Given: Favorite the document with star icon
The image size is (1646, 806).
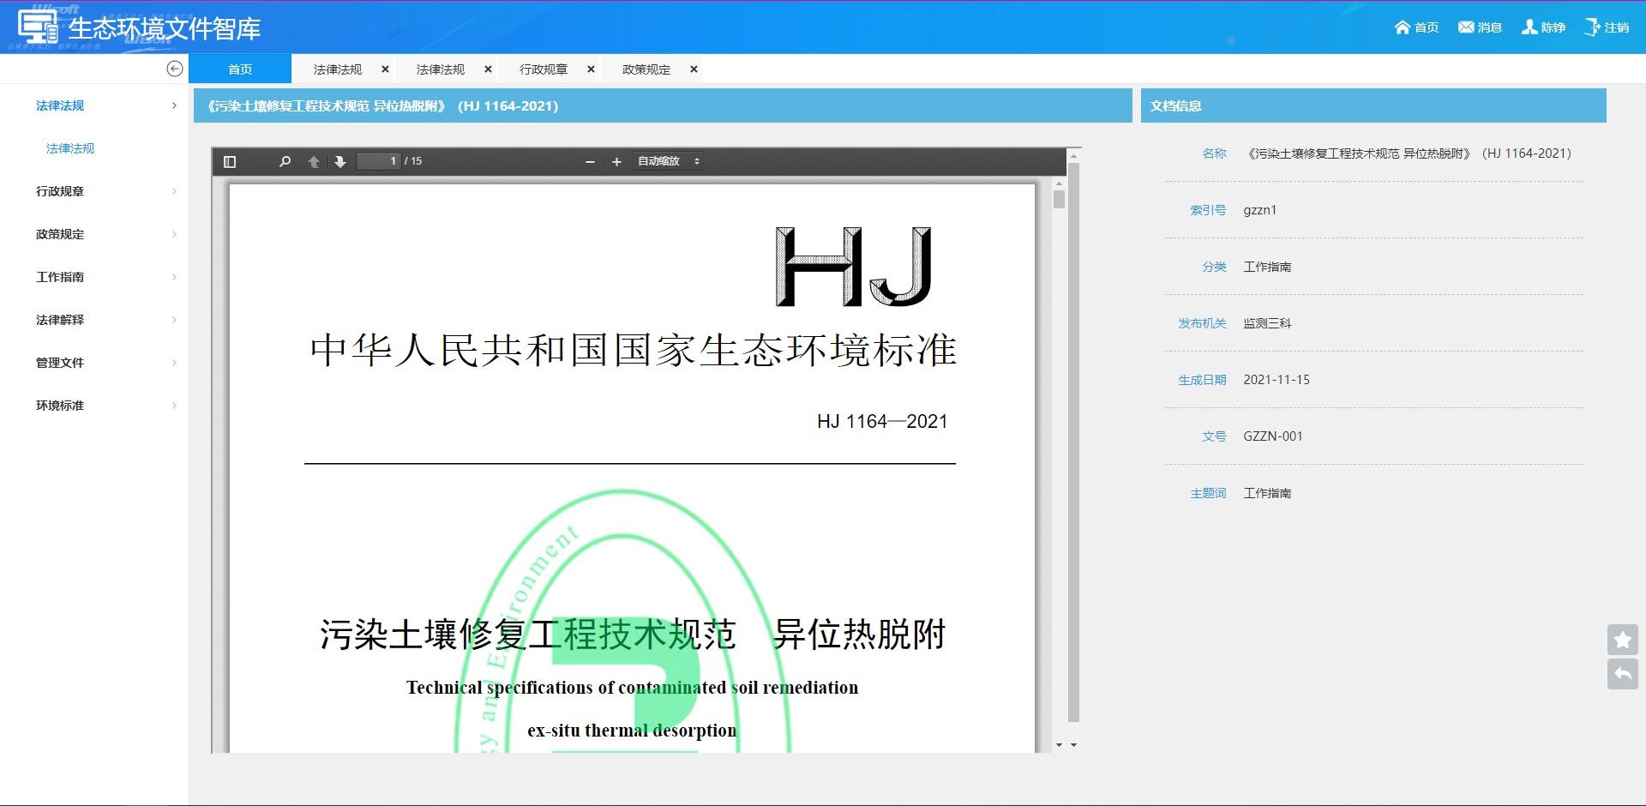Looking at the screenshot, I should (1622, 640).
